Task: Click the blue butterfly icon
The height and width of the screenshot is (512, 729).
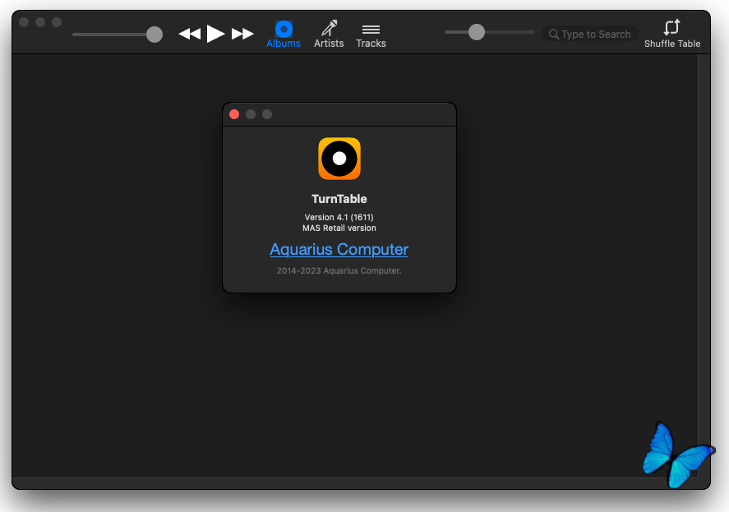Action: pos(678,456)
